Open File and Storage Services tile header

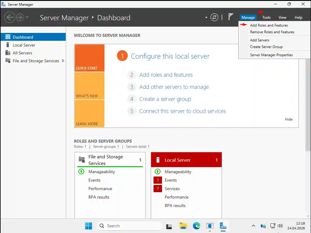click(110, 160)
